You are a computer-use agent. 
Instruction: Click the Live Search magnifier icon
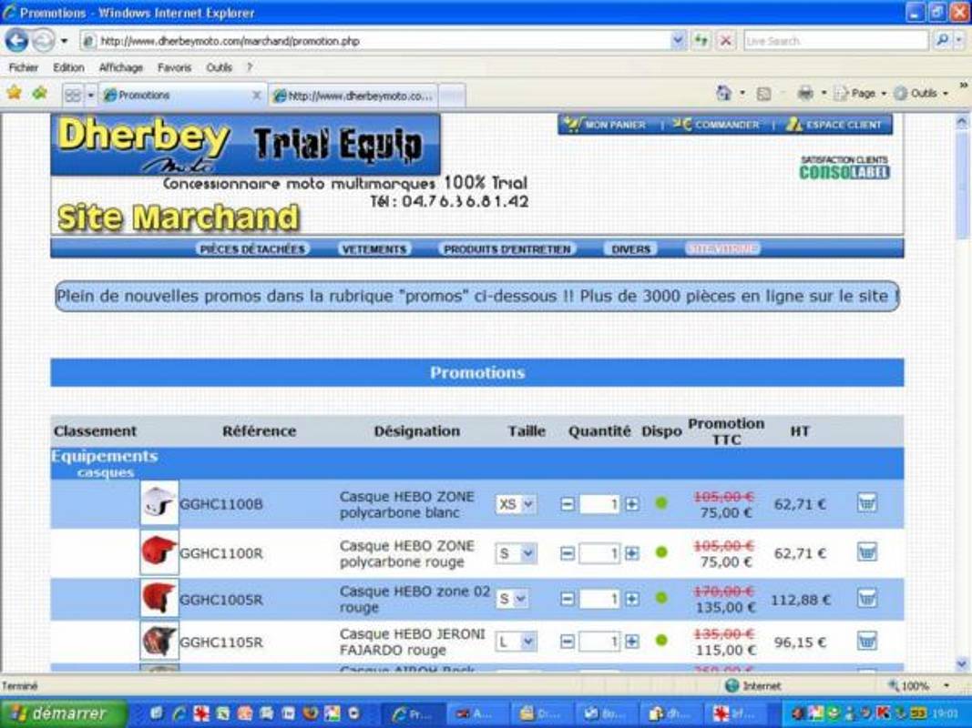[942, 41]
